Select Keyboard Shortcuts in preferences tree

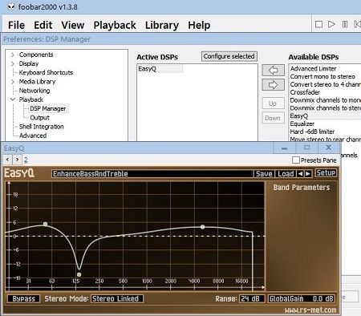(x=46, y=73)
